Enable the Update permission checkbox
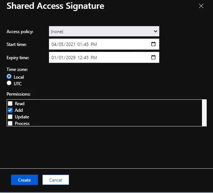 tap(10, 117)
